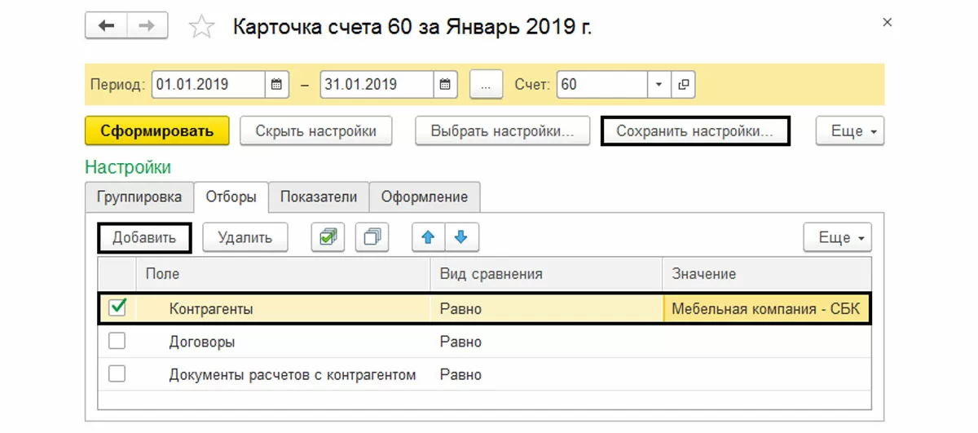The height and width of the screenshot is (433, 978).
Task: Open the Показатели tab
Action: [319, 197]
